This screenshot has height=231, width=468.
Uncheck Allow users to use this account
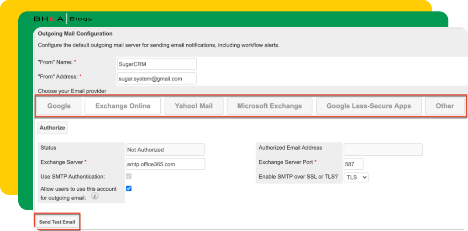(x=129, y=189)
